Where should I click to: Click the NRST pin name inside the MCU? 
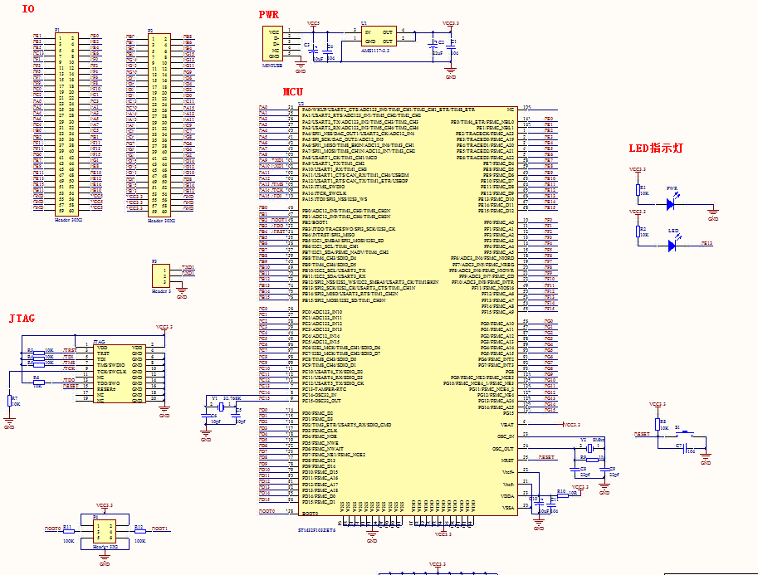click(x=507, y=460)
